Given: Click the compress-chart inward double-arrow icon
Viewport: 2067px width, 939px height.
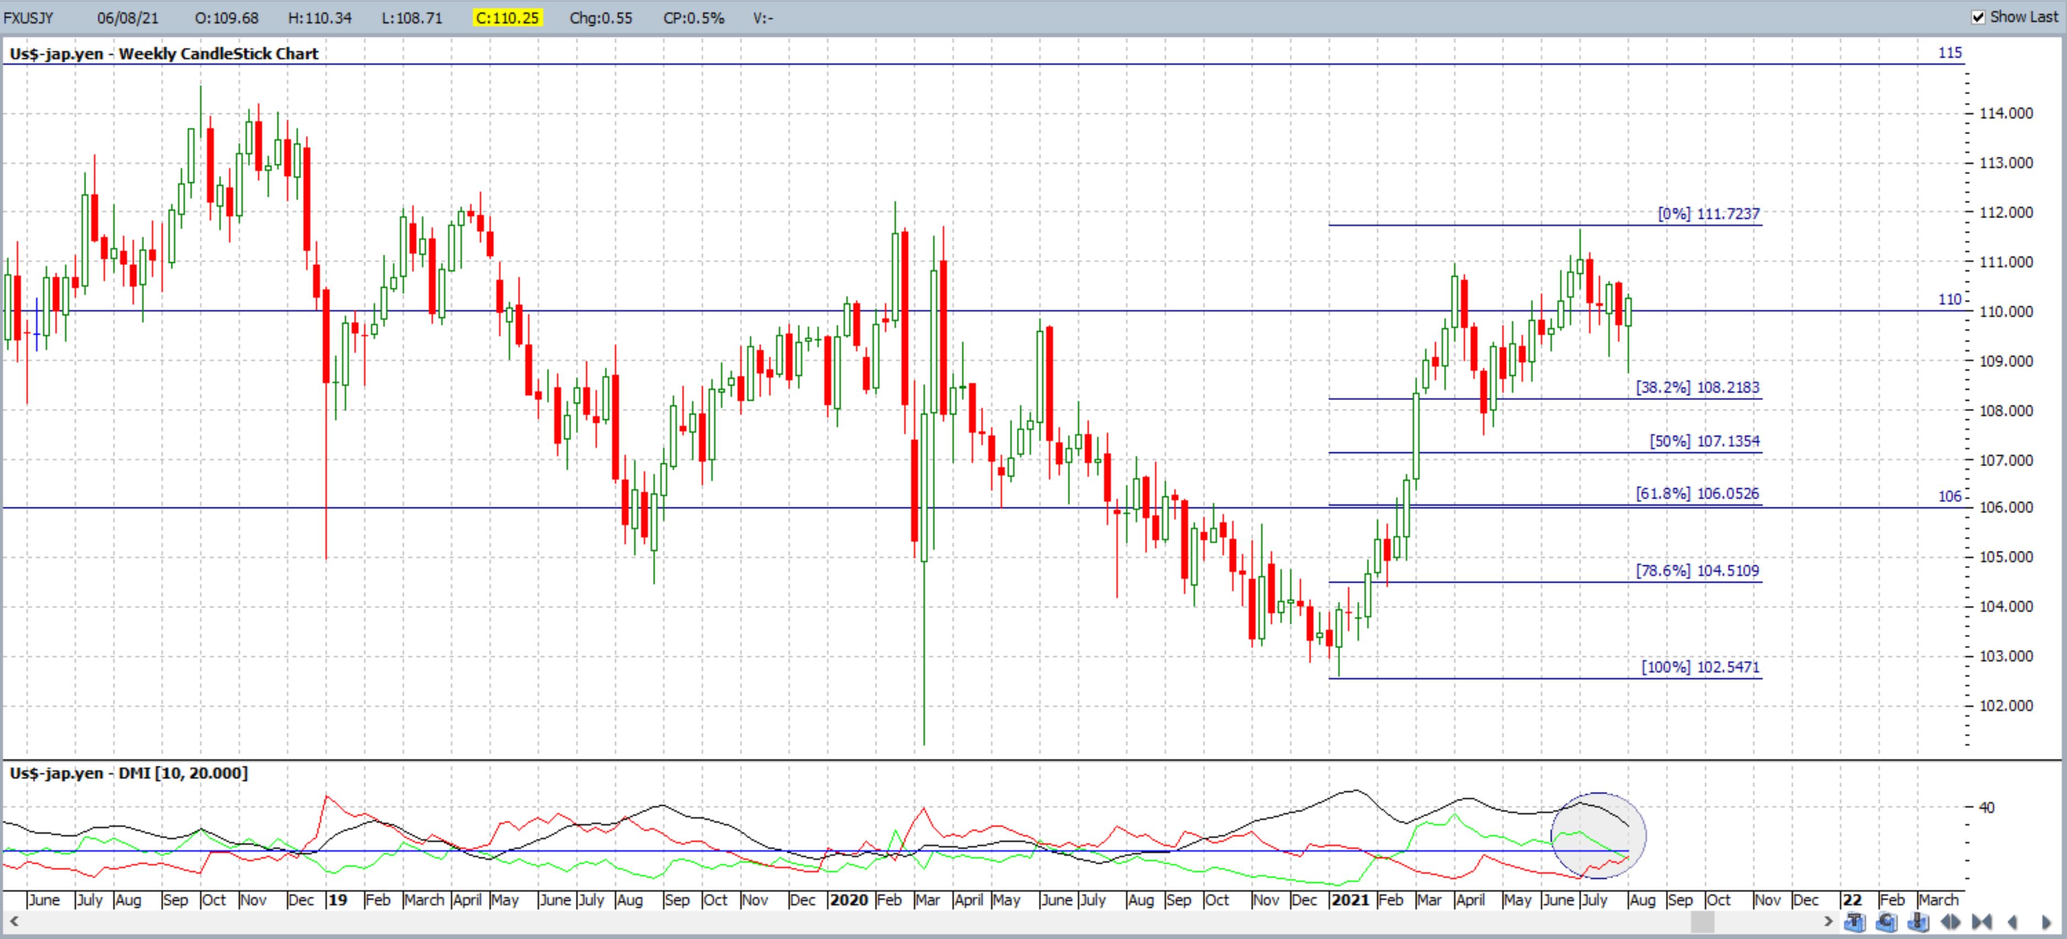Looking at the screenshot, I should (1982, 922).
